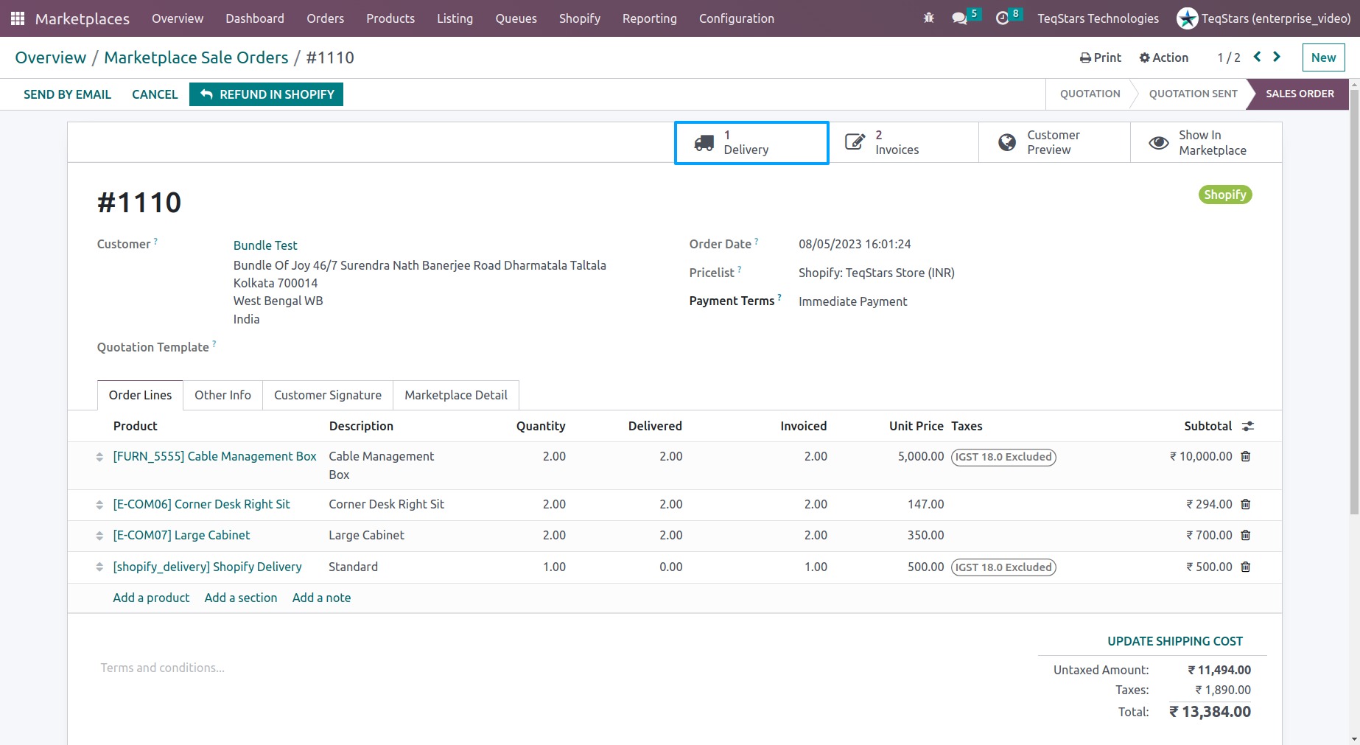This screenshot has height=745, width=1360.
Task: Delete the Shopify Delivery line
Action: 1246,567
